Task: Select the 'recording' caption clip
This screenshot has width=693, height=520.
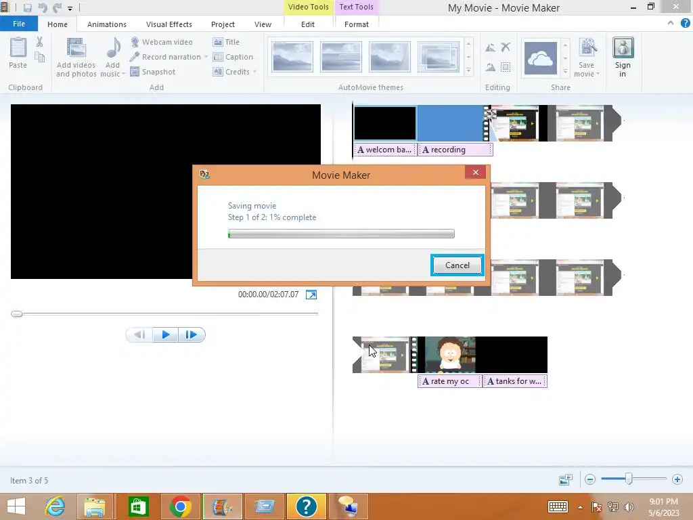Action: click(455, 150)
